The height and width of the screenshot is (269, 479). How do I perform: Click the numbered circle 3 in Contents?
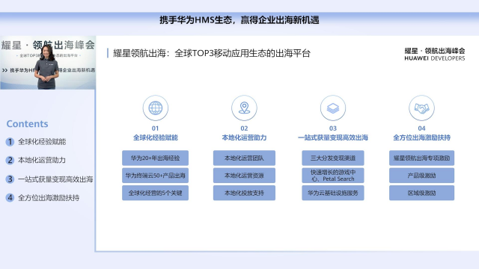click(x=10, y=179)
